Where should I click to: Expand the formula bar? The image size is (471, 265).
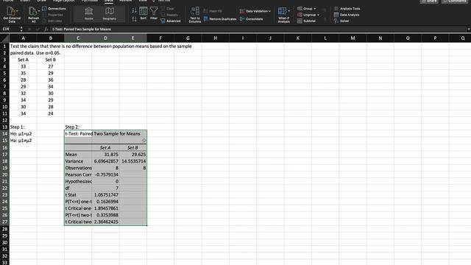[469, 29]
